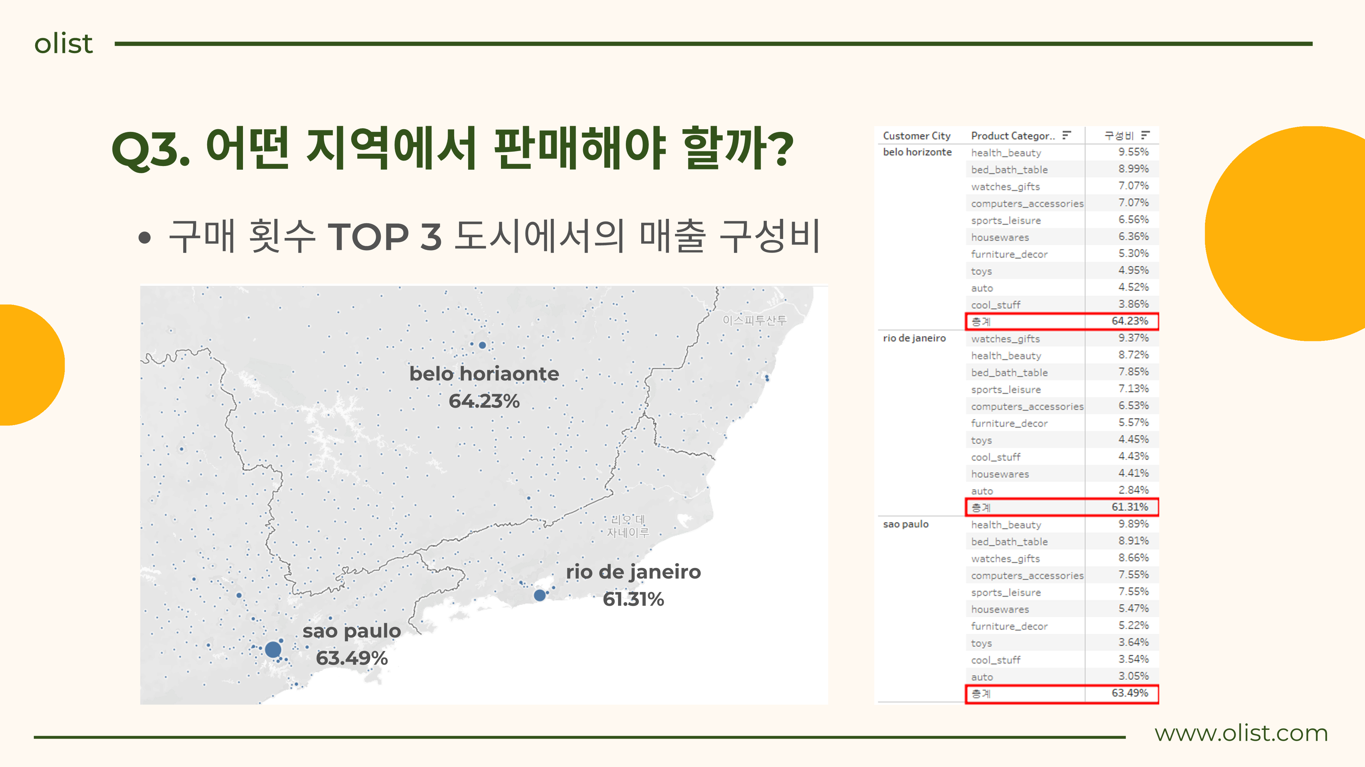Click the 구매 횟수 TOP 3 bullet text

pos(494,236)
